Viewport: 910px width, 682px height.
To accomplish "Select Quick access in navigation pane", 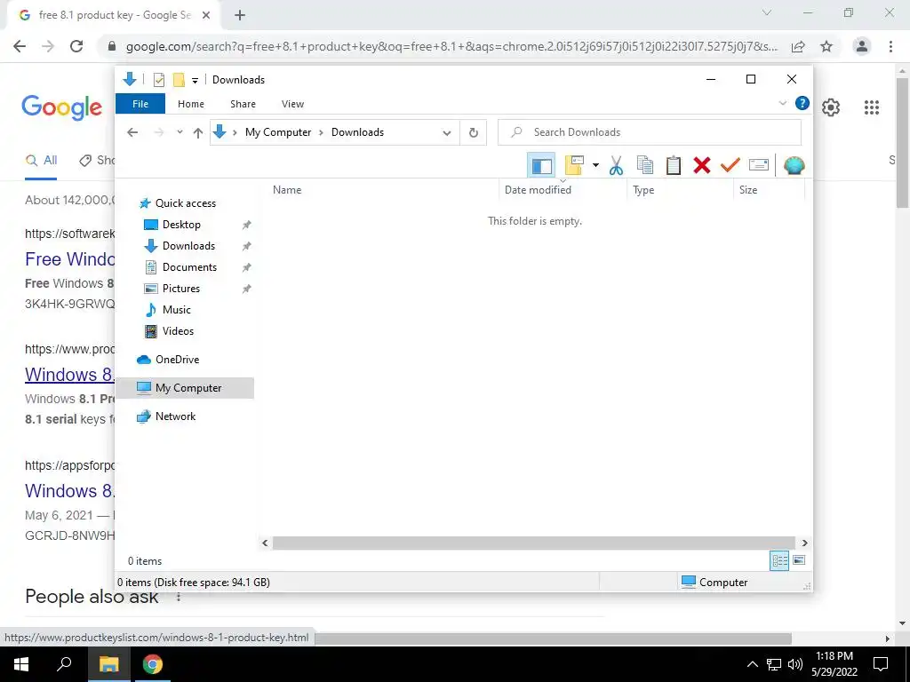I will point(186,203).
